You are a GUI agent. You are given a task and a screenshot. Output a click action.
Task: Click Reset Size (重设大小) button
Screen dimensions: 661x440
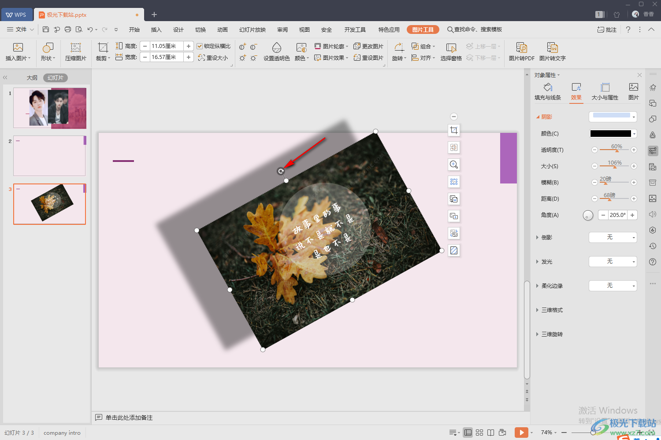[x=213, y=58]
